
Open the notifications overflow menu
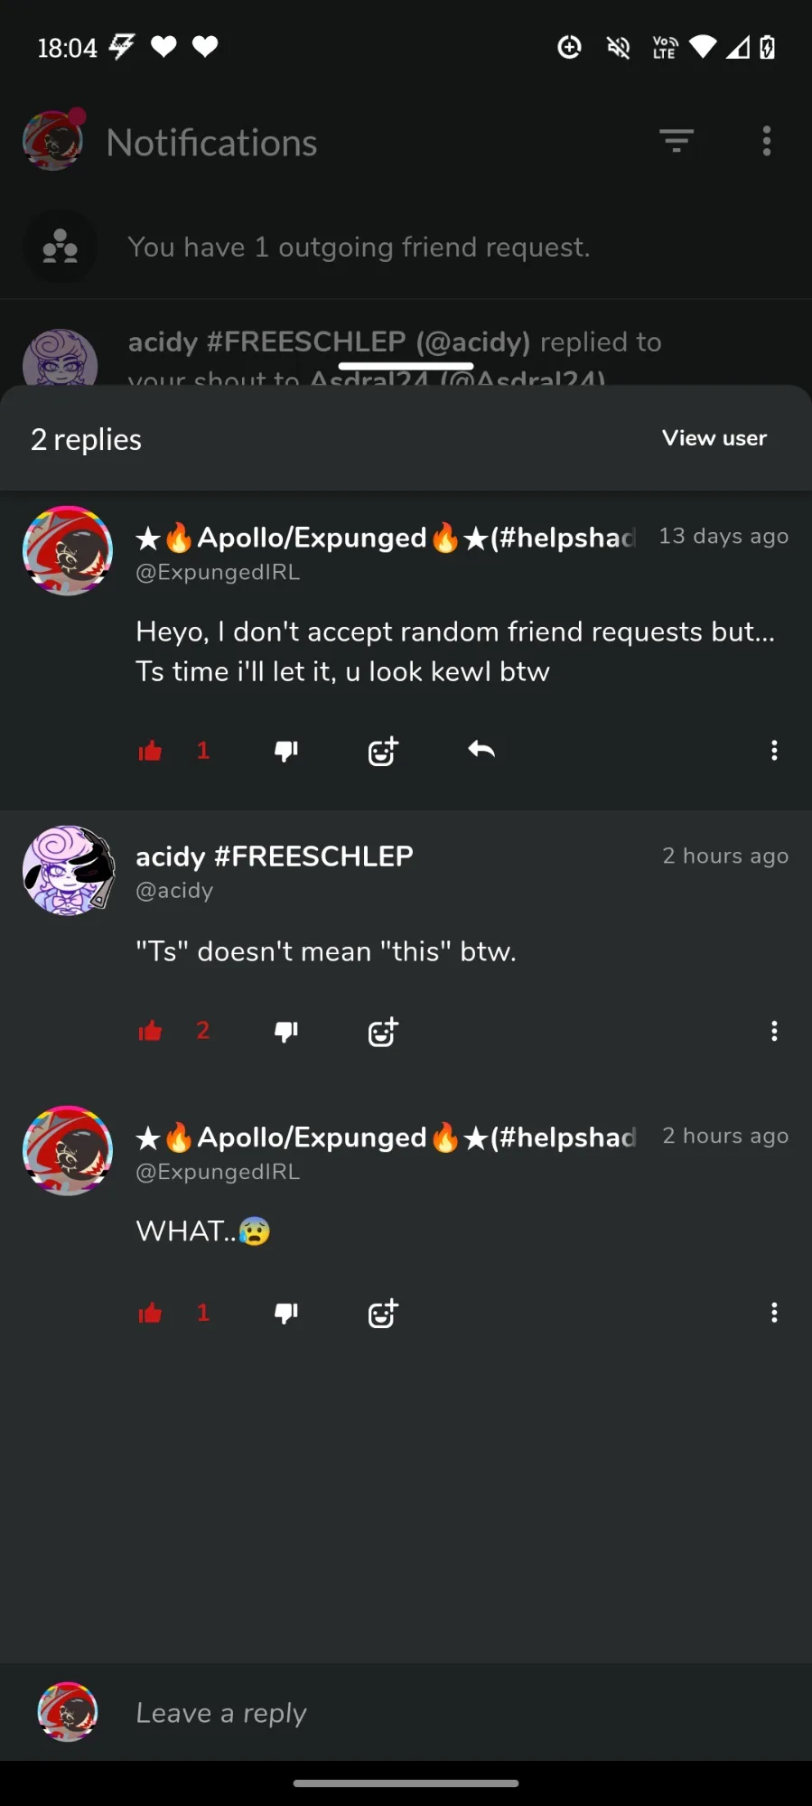[767, 141]
